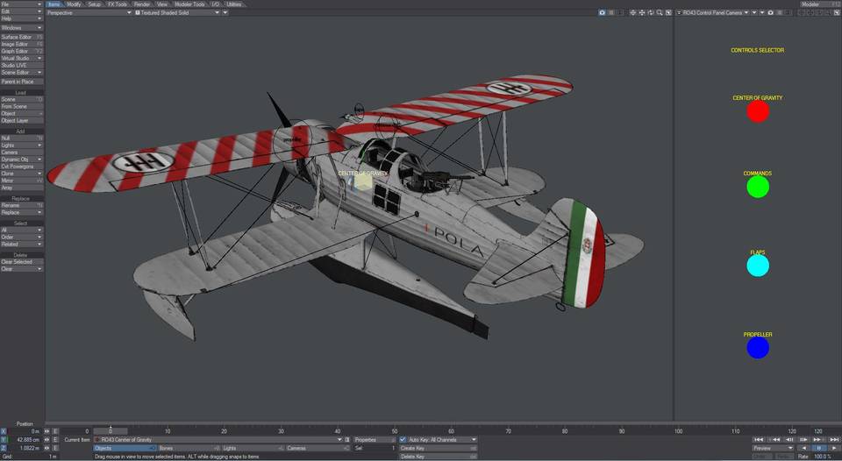
Task: Click the green Commands control circle
Action: 758,186
